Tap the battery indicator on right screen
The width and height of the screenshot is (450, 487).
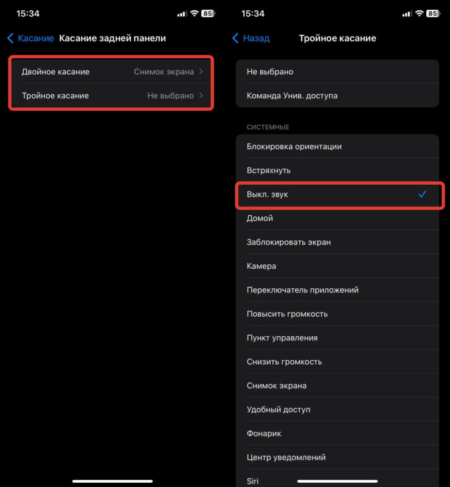pos(432,13)
